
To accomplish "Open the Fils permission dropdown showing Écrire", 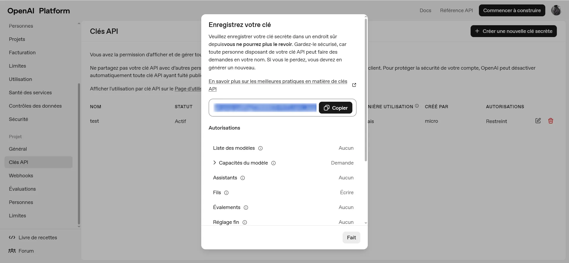I will (347, 192).
